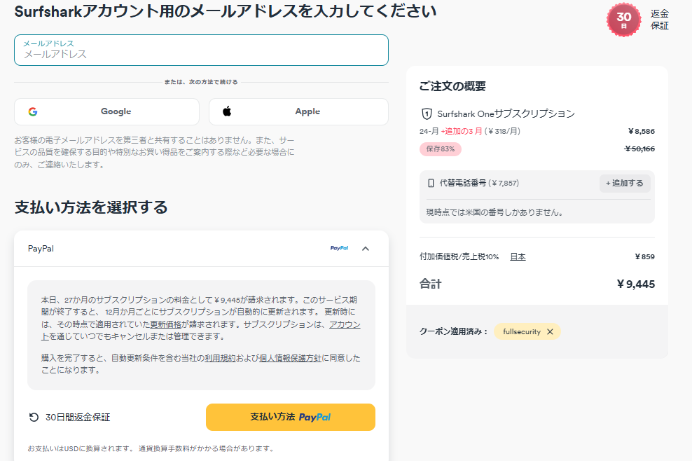Viewport: 692px width, 461px height.
Task: Click the Google logo icon
Action: tap(33, 111)
